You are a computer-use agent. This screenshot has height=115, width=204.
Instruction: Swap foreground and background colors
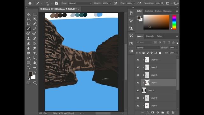click(x=35, y=73)
